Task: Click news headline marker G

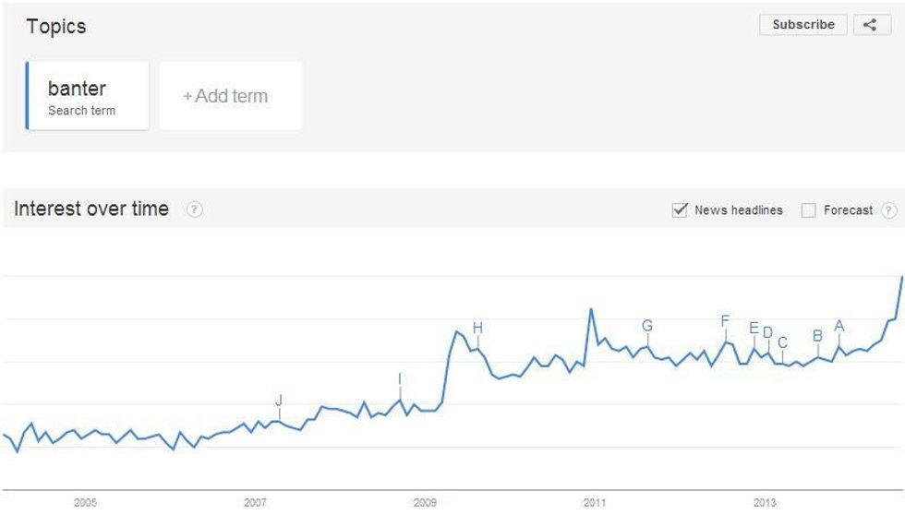Action: (x=647, y=326)
